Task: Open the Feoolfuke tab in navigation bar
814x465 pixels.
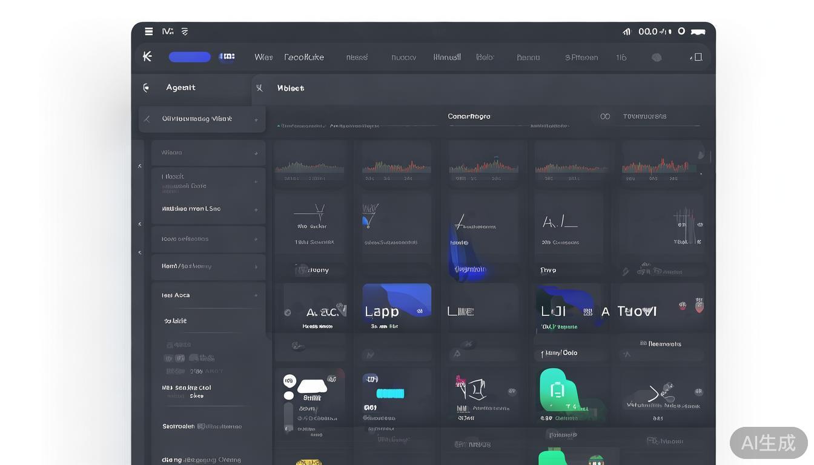Action: (304, 57)
